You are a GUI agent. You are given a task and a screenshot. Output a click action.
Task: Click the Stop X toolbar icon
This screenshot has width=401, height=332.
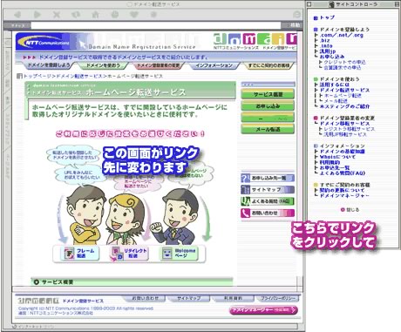coord(57,14)
